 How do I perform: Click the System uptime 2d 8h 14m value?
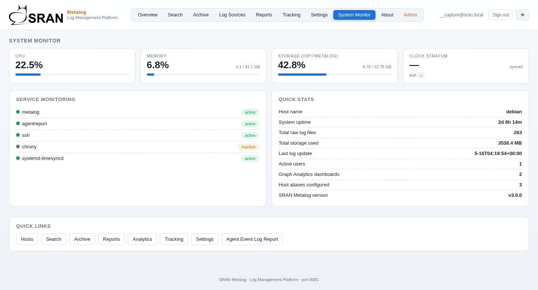510,122
